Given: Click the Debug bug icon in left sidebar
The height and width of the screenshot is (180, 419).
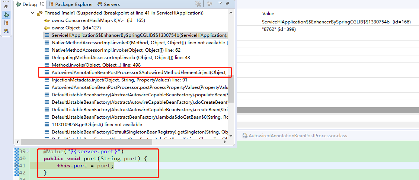Looking at the screenshot, I should tap(6, 15).
